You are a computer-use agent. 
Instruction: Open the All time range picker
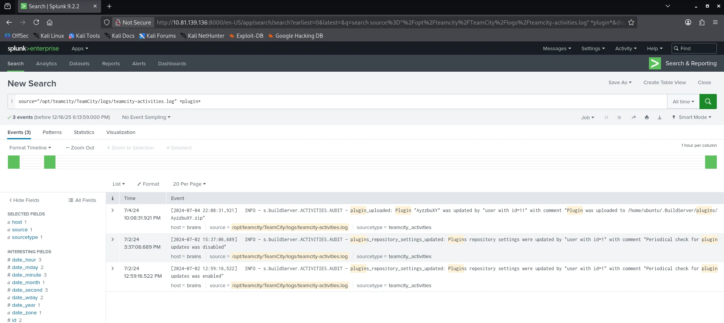[x=683, y=102]
